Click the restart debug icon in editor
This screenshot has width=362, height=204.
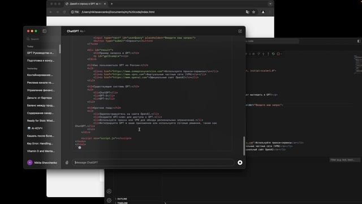coord(273,54)
